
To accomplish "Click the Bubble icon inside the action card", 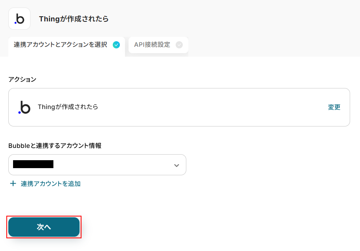I will [25, 107].
